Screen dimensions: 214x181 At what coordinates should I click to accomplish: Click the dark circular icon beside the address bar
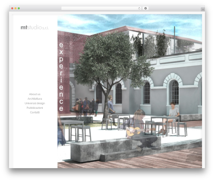coord(146,9)
